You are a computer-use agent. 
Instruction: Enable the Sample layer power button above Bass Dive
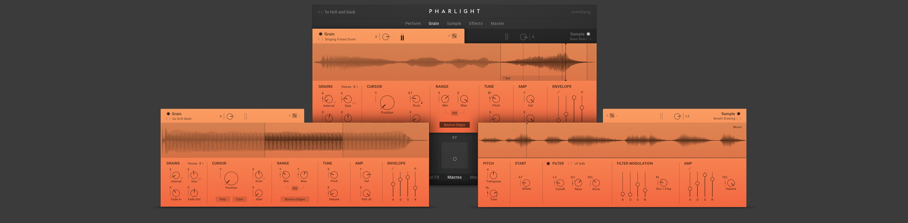coord(588,34)
